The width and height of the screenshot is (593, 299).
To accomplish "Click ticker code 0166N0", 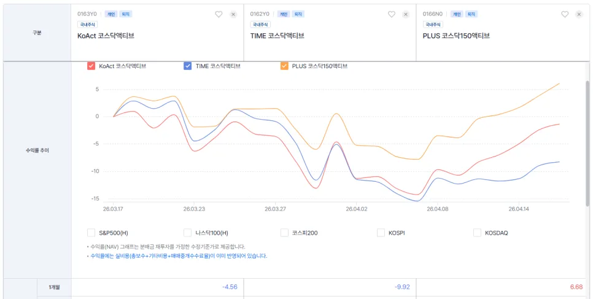I will (x=433, y=14).
